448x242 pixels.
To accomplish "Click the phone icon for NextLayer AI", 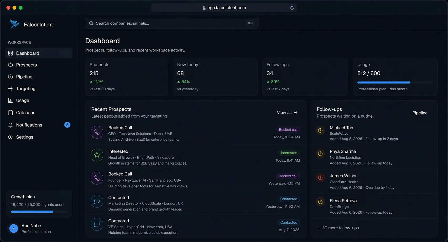I will click(x=97, y=178).
